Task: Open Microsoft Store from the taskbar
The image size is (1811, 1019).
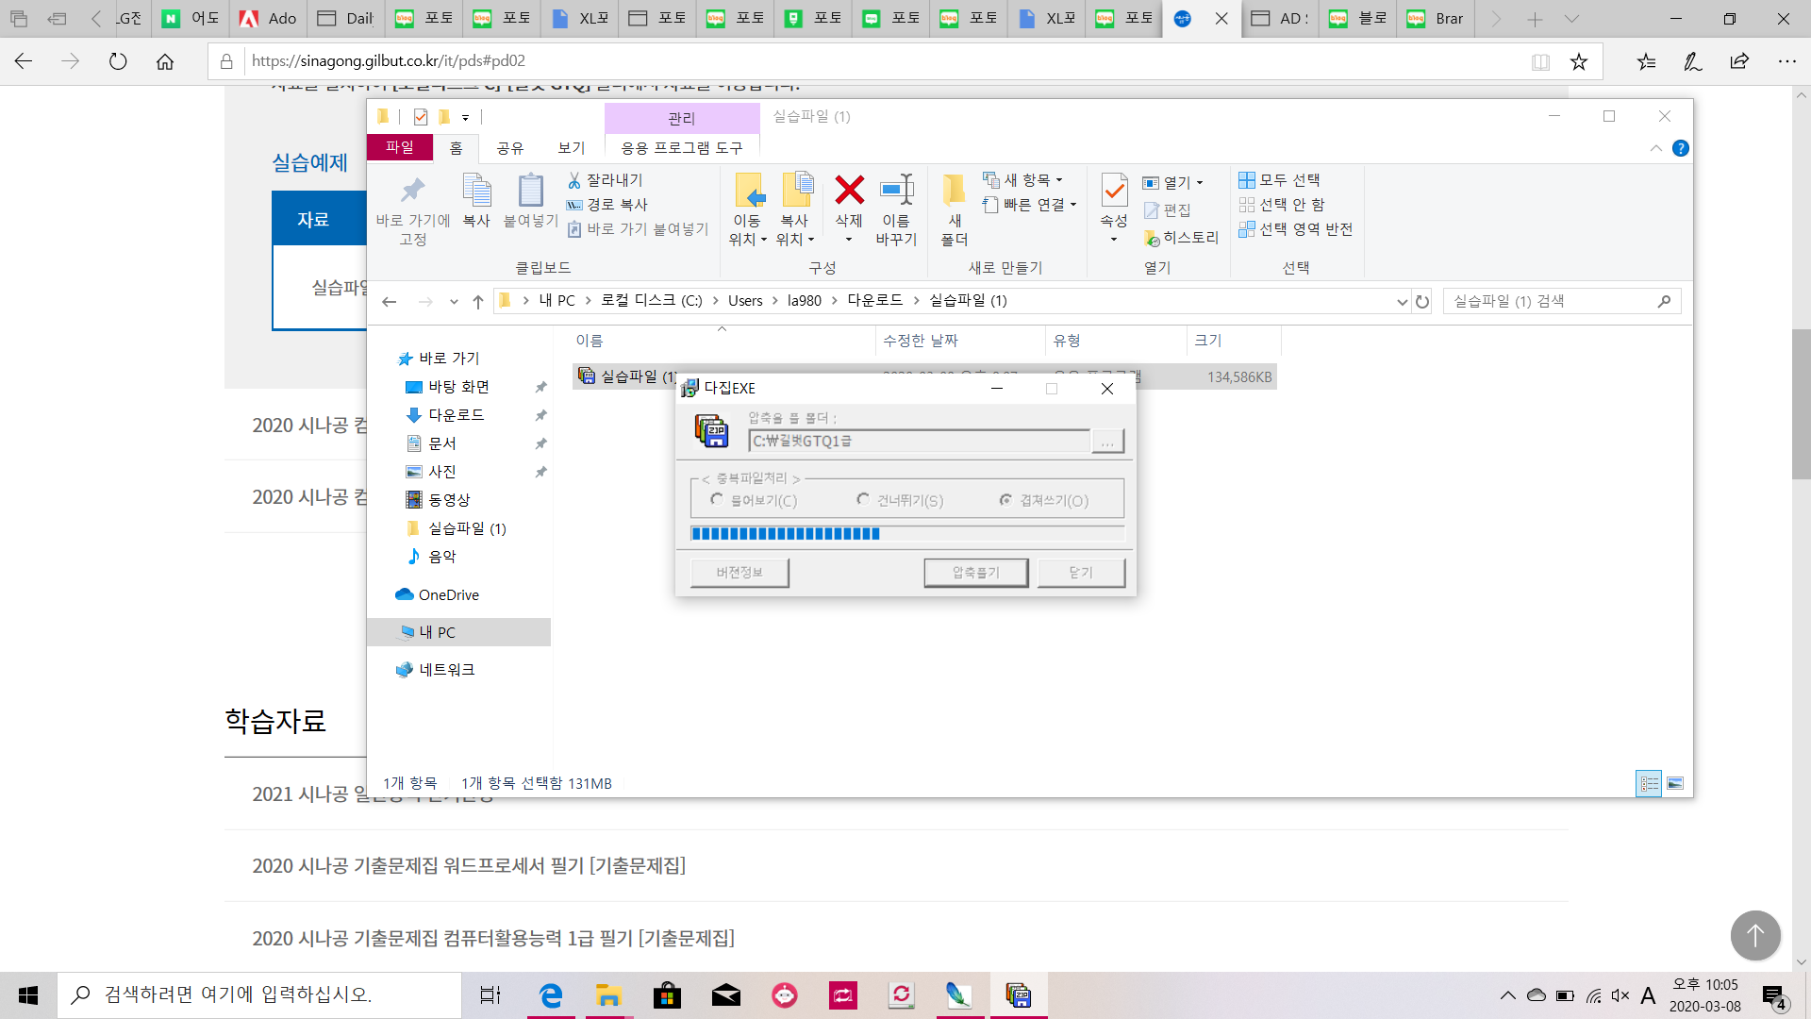Action: tap(667, 995)
